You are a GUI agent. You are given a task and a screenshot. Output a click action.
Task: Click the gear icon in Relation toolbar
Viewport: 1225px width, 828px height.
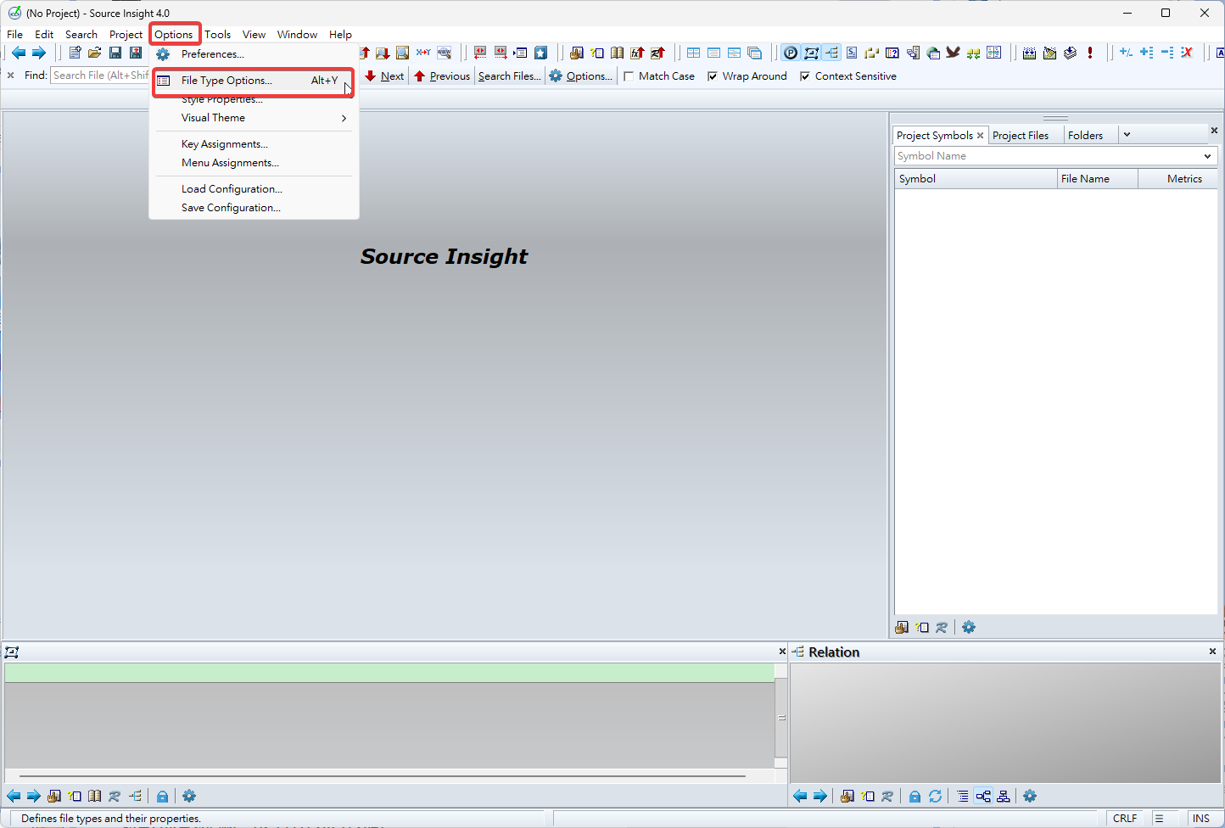[x=1030, y=796]
